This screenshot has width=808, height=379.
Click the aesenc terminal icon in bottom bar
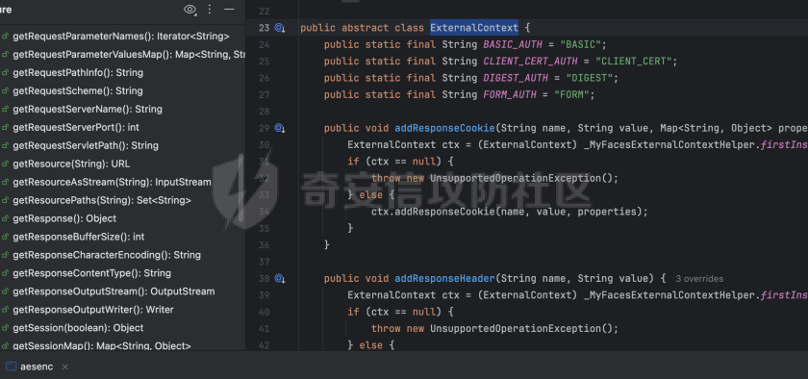tap(11, 366)
